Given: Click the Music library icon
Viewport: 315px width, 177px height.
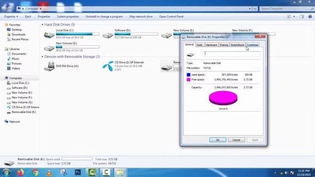Looking at the screenshot, I should click(9, 59).
